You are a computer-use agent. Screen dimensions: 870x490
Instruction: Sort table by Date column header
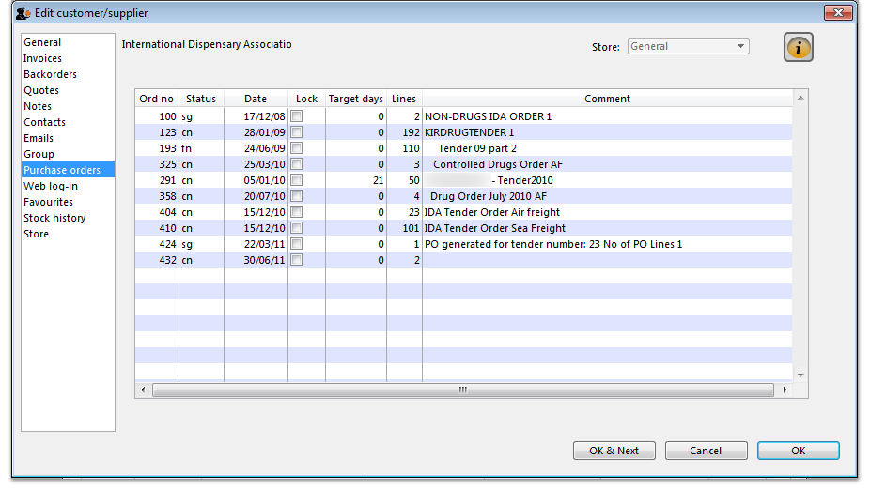click(x=256, y=99)
